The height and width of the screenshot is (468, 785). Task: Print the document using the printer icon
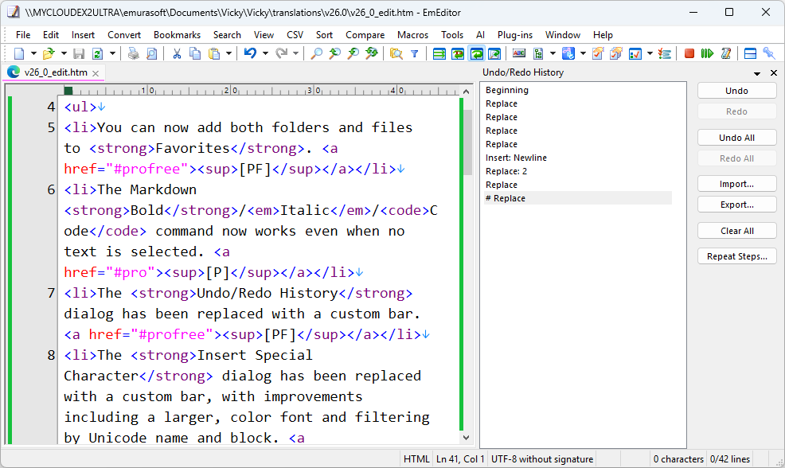pyautogui.click(x=133, y=53)
